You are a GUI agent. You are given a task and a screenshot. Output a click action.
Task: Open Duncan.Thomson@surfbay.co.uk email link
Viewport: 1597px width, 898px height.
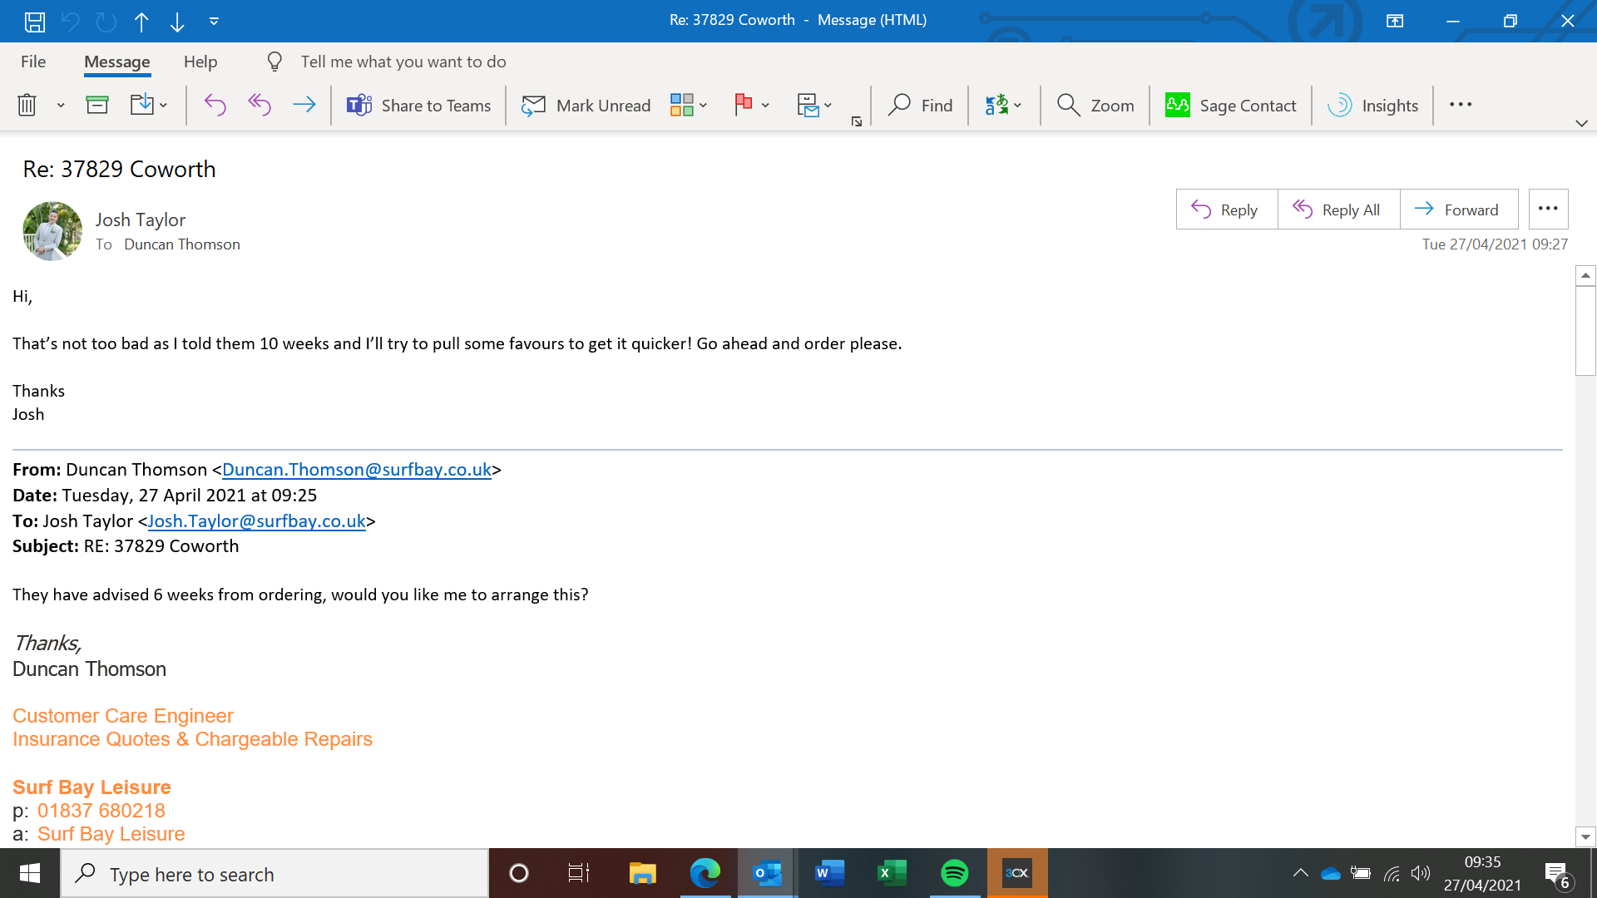point(356,470)
